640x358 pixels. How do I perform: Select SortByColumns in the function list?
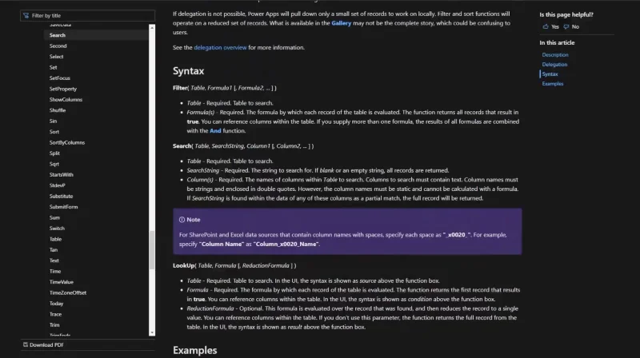click(x=67, y=143)
